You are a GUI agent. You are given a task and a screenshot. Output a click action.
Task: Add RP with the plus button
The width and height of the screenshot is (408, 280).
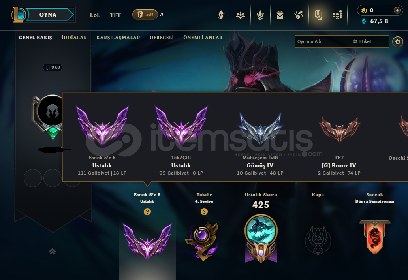click(x=397, y=10)
